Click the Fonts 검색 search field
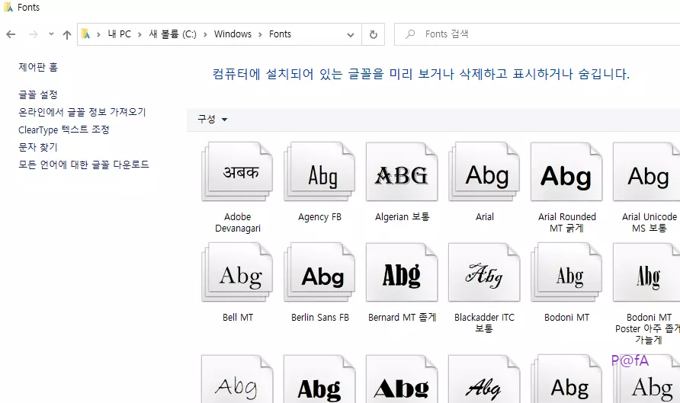The width and height of the screenshot is (680, 403). pos(537,34)
